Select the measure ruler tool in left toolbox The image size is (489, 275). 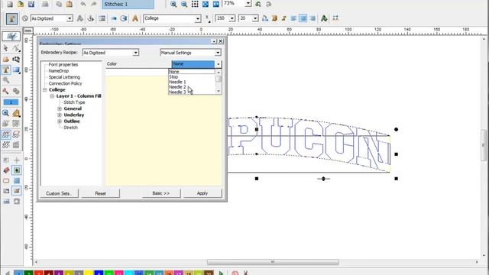[16, 113]
